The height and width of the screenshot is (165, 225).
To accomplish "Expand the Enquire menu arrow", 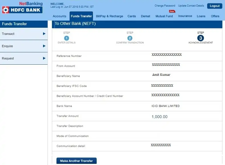I will coord(44,46).
